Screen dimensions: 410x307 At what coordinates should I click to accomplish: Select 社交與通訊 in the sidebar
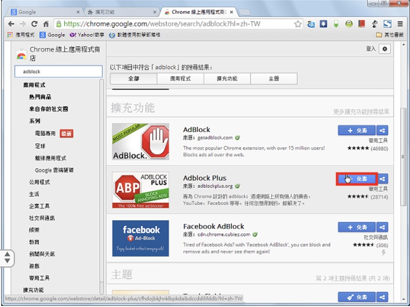click(x=42, y=218)
